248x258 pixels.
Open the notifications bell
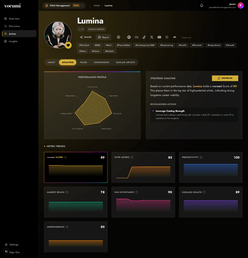pyautogui.click(x=201, y=5)
